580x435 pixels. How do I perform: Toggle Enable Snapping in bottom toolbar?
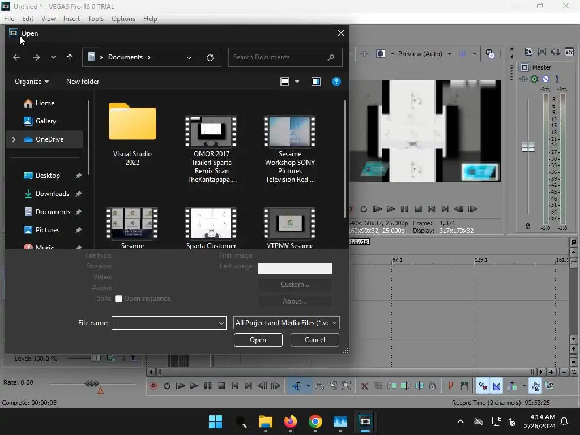(483, 386)
